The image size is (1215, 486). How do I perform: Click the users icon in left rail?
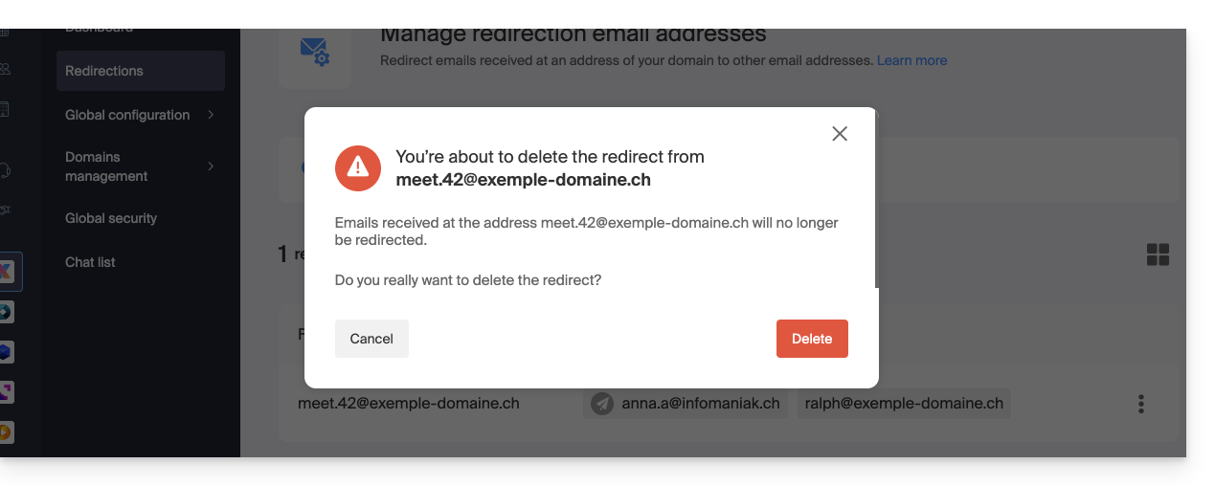5,69
